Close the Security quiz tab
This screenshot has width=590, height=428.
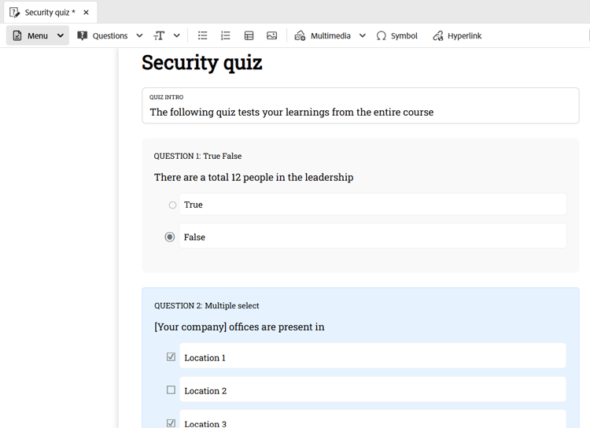click(x=87, y=13)
